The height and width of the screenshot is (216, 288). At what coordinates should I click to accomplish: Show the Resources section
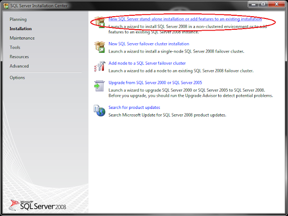[19, 57]
